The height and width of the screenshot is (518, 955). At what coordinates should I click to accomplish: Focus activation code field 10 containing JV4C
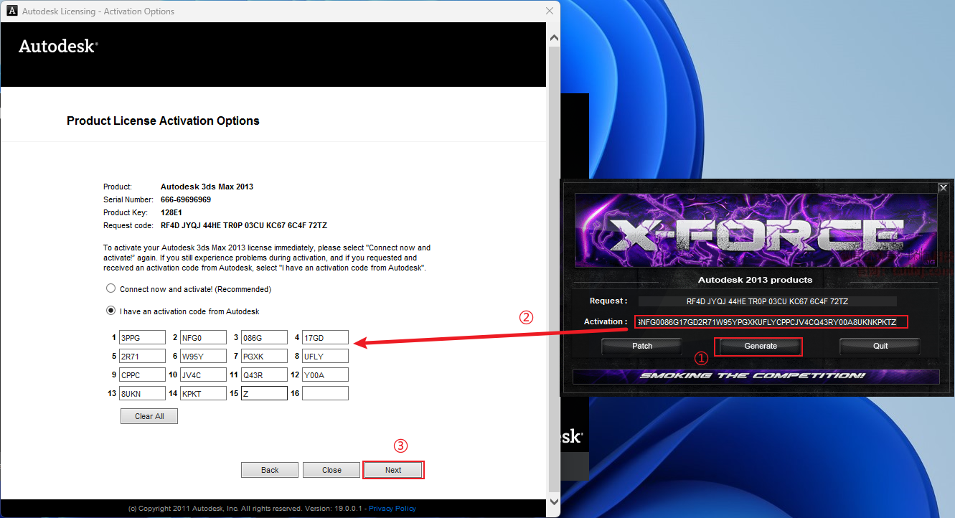203,375
